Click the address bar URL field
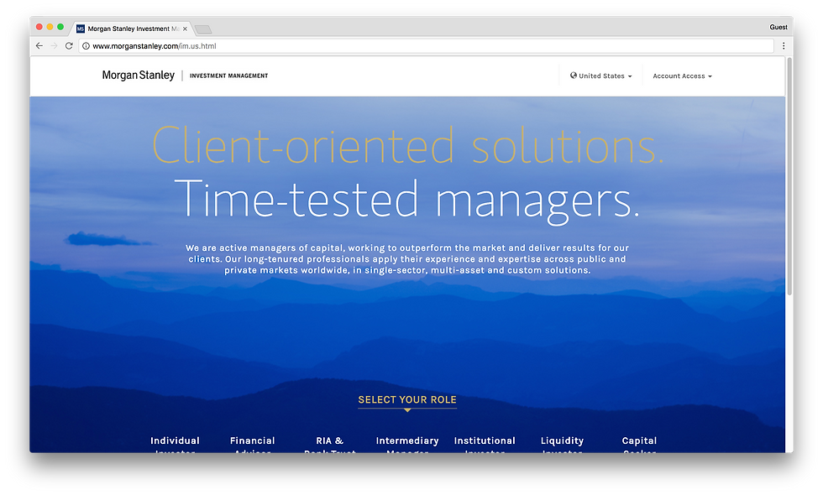 pyautogui.click(x=427, y=45)
